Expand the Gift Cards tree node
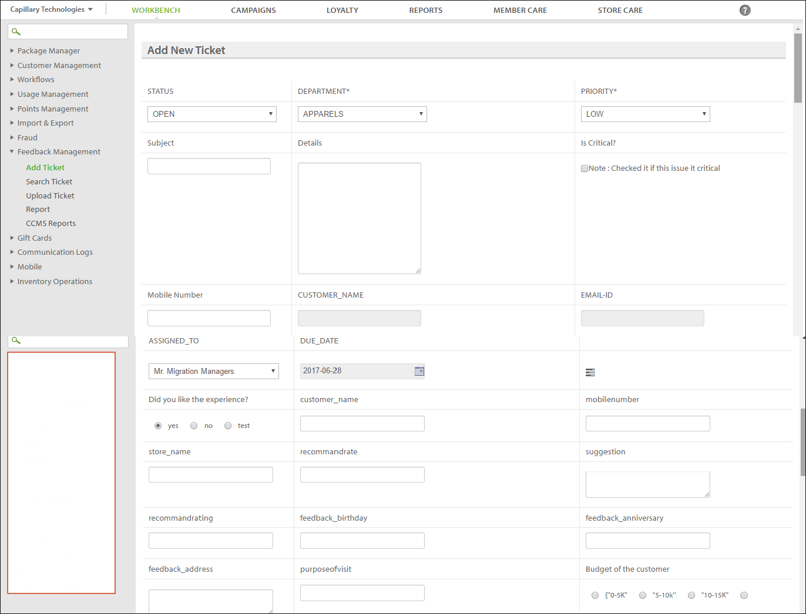 click(12, 238)
